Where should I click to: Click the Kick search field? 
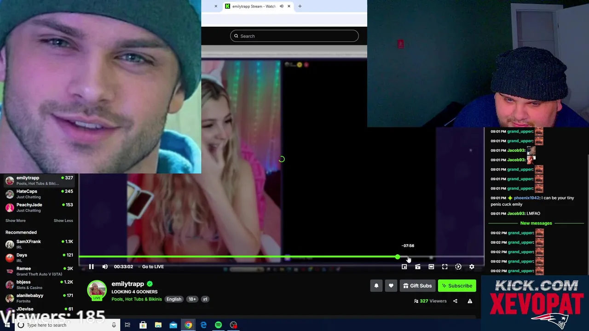click(x=294, y=36)
